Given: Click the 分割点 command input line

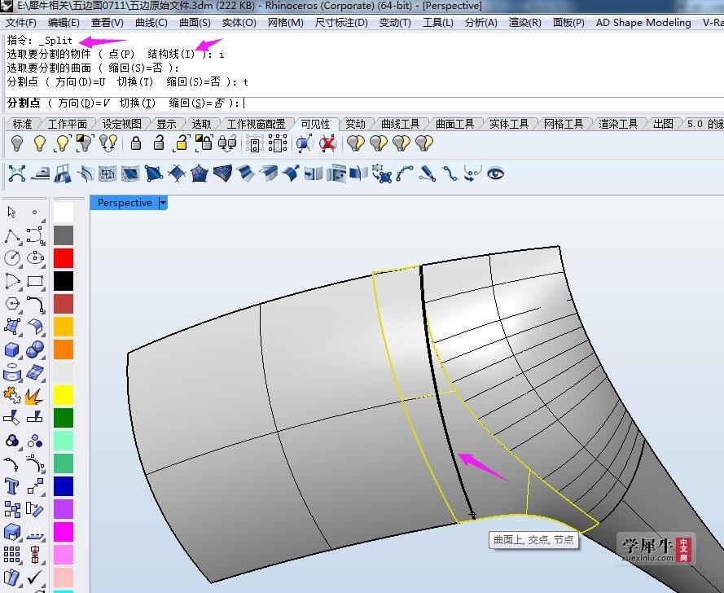Looking at the screenshot, I should click(x=365, y=103).
